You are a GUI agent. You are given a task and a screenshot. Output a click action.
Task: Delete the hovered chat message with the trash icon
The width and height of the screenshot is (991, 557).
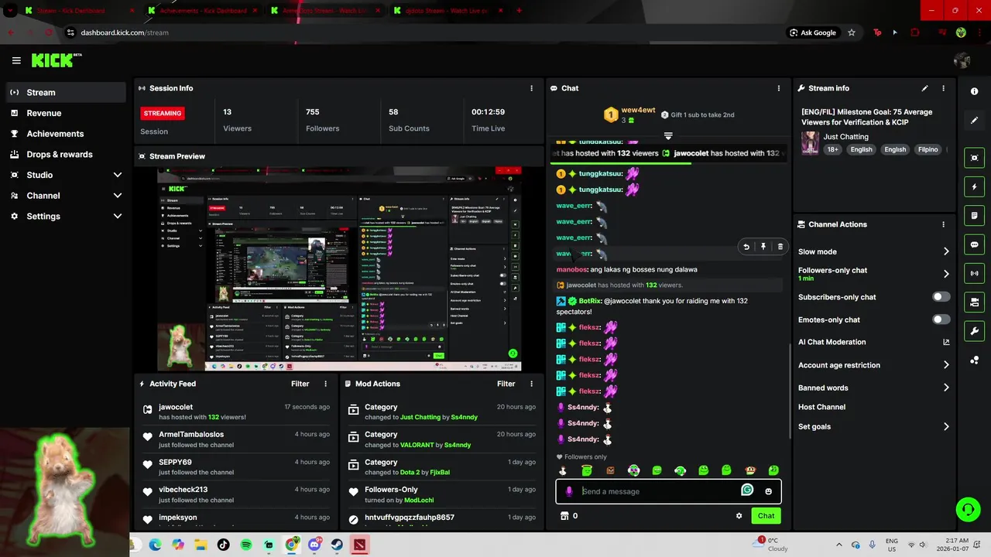(x=780, y=247)
